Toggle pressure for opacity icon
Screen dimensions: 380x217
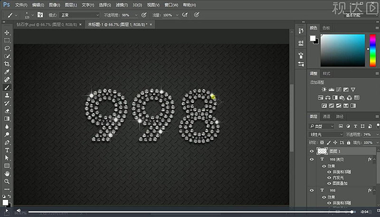point(144,15)
